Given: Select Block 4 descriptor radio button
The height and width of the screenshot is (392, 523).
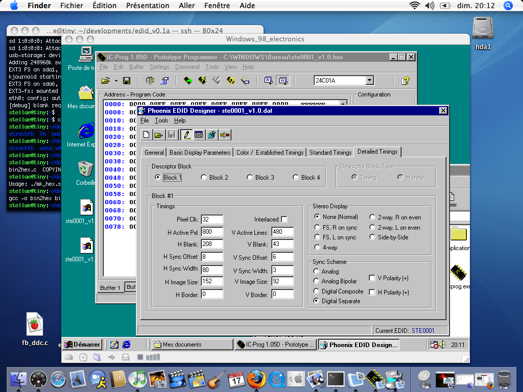Looking at the screenshot, I should click(296, 177).
